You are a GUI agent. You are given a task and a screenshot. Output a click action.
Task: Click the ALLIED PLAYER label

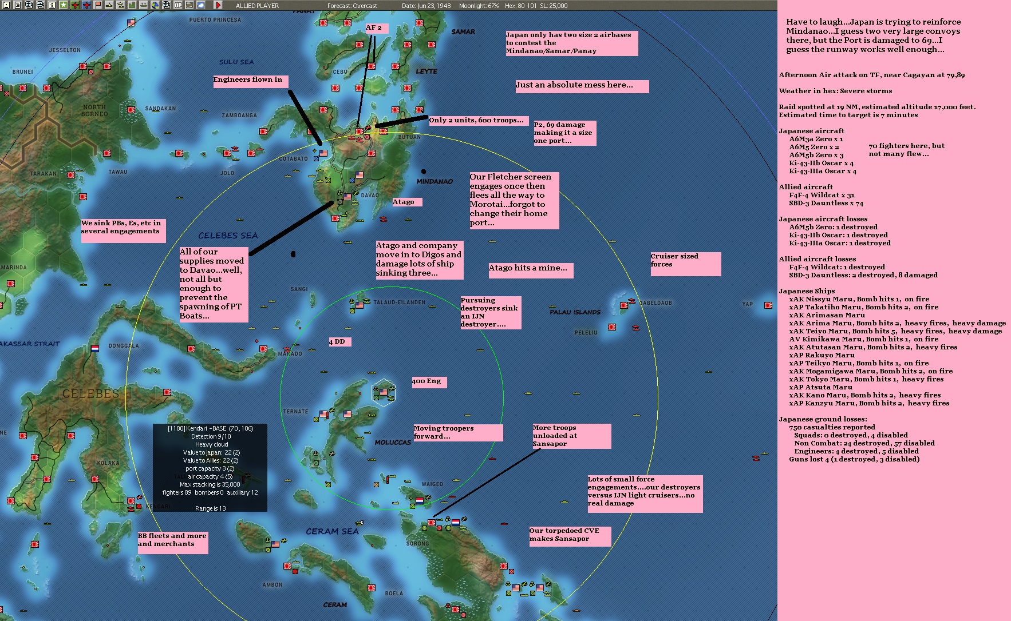pos(257,6)
